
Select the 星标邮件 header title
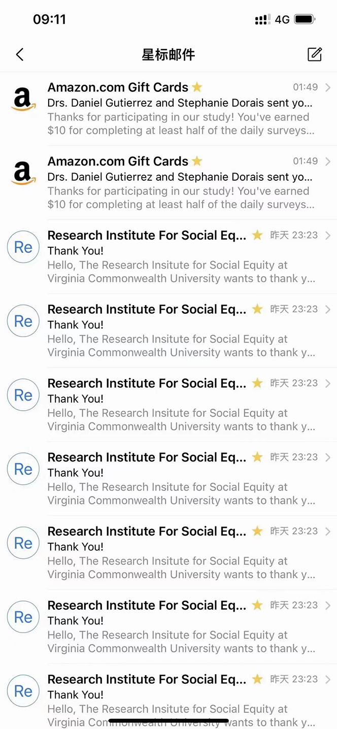click(168, 54)
